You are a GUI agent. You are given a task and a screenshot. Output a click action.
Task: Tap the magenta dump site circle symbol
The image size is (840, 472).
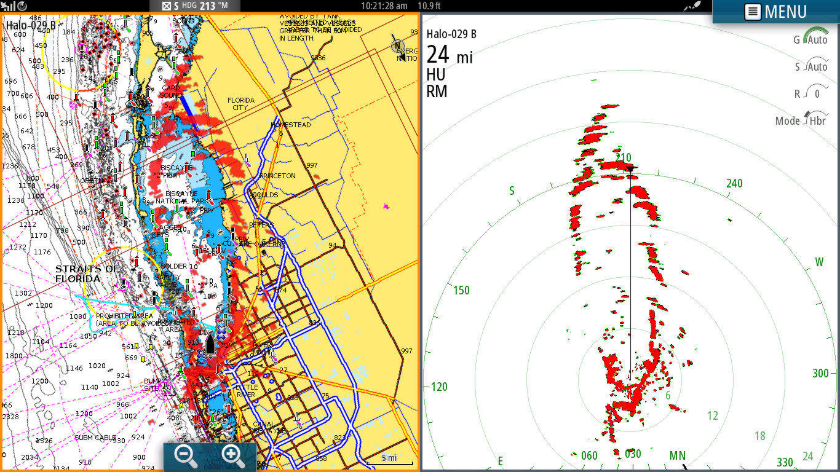click(x=165, y=390)
